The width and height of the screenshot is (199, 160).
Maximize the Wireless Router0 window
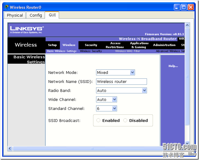pyautogui.click(x=184, y=7)
